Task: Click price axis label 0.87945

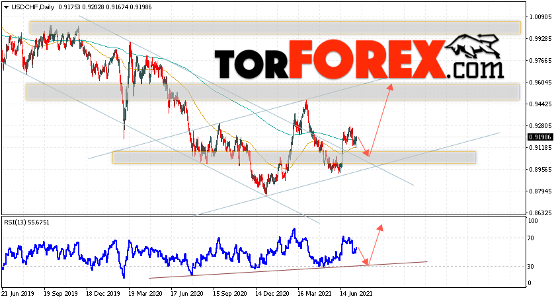Action: click(540, 191)
